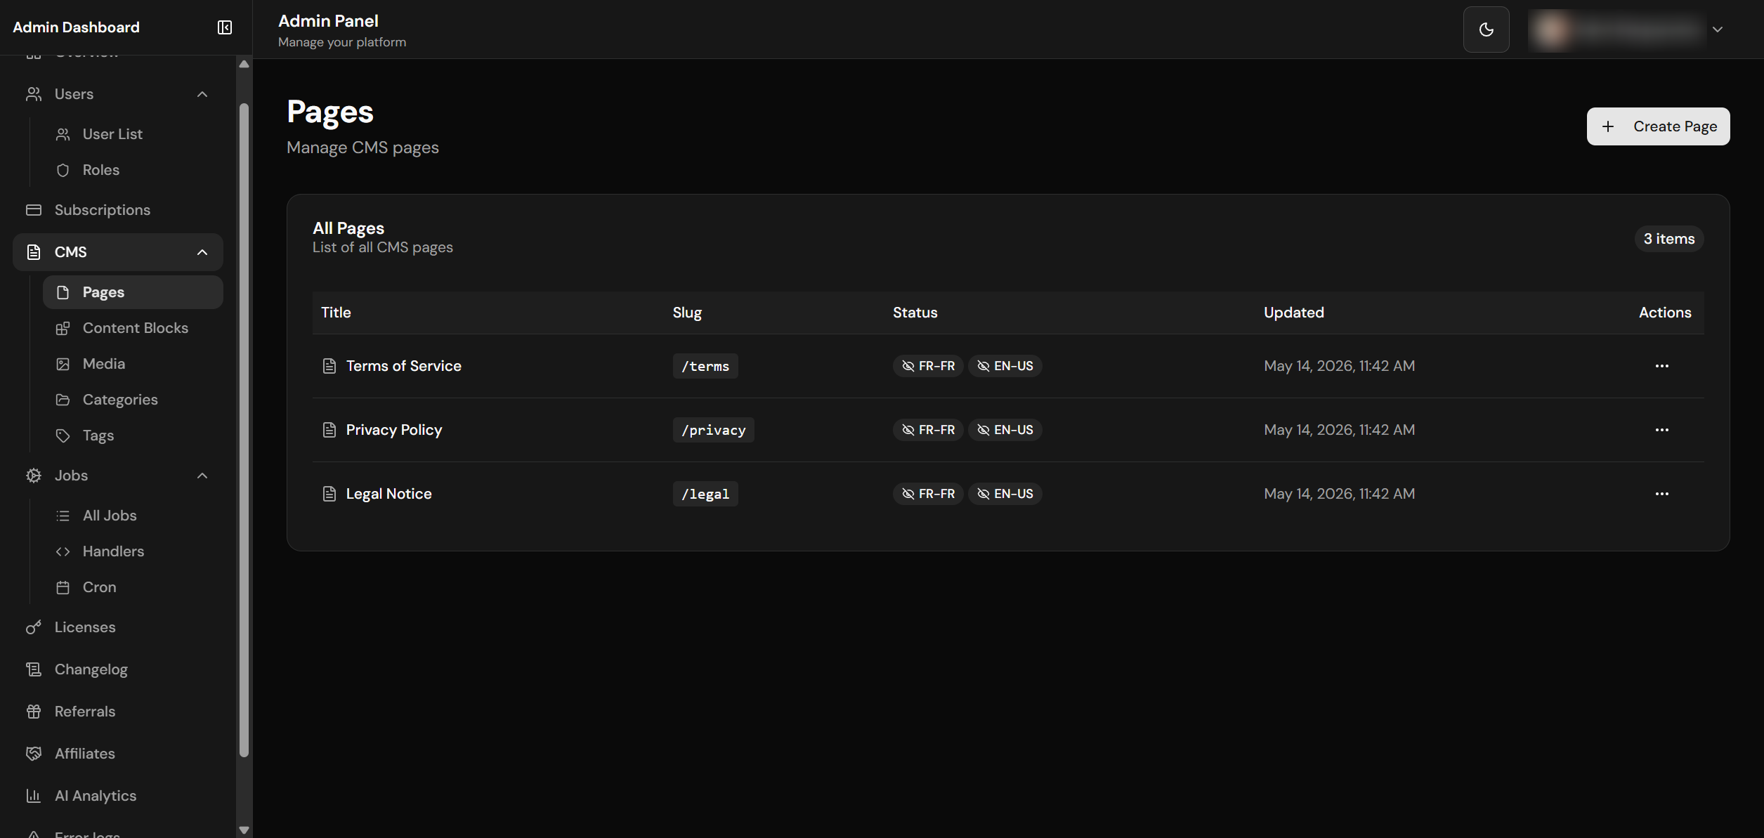Click the blurred user profile avatar

pyautogui.click(x=1552, y=30)
